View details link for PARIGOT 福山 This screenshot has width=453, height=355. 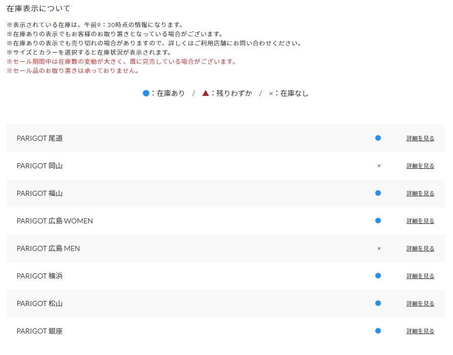pyautogui.click(x=420, y=193)
